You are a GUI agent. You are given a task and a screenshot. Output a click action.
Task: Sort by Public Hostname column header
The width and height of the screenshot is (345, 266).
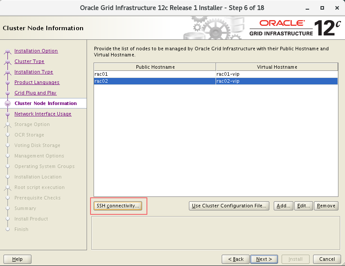(x=155, y=67)
